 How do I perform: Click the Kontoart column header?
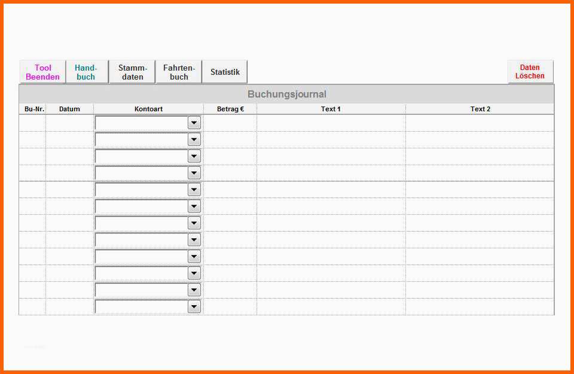148,109
